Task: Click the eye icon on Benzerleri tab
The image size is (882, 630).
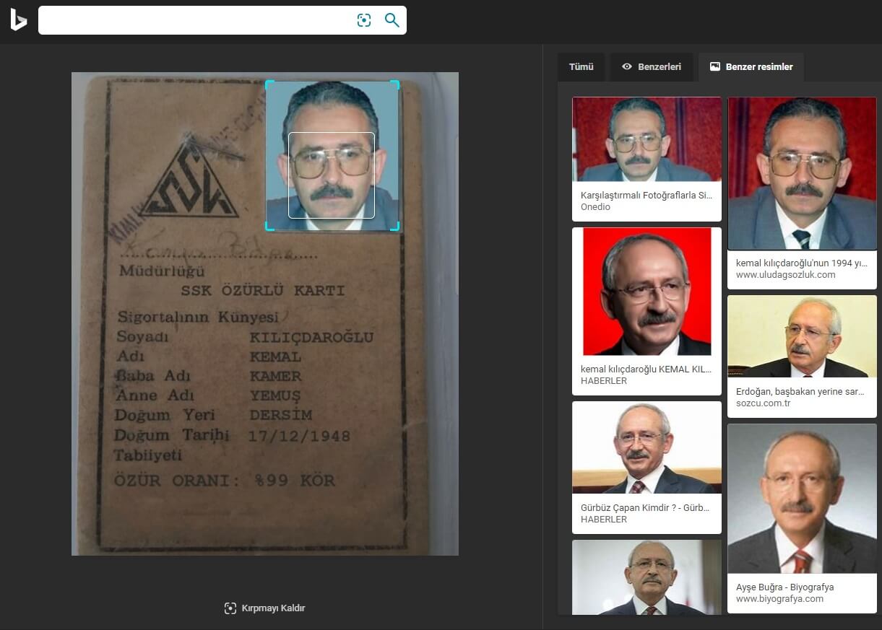Action: [x=627, y=66]
